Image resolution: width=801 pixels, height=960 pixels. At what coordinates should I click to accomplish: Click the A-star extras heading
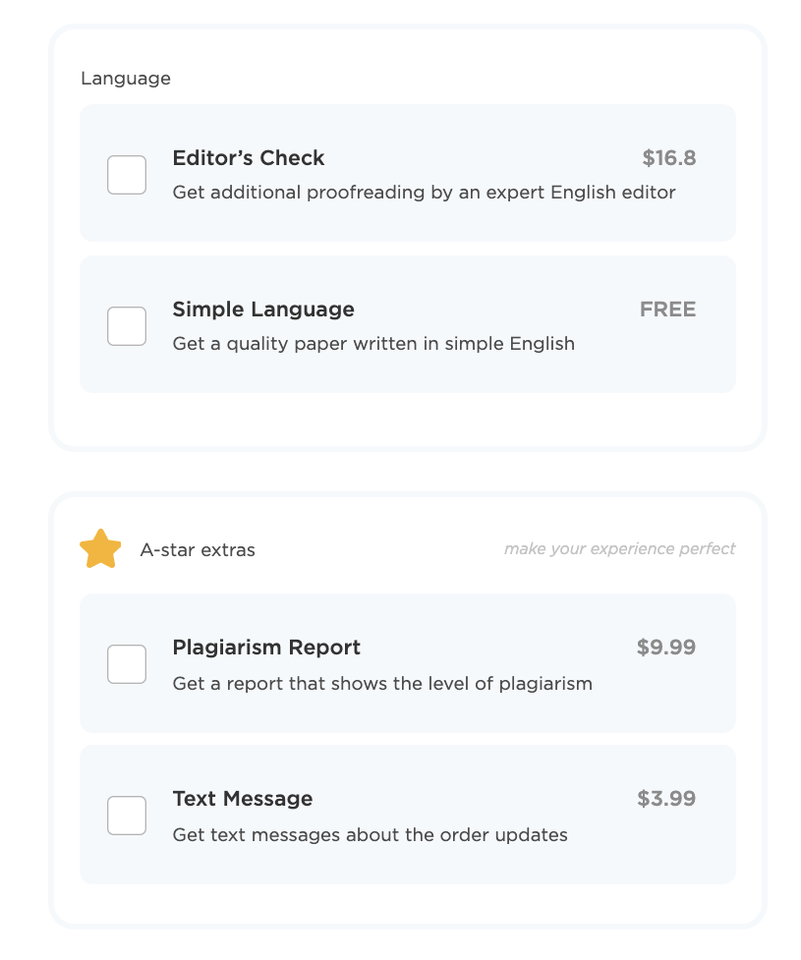198,550
